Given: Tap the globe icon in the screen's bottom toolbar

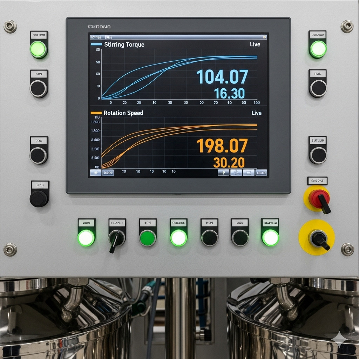Looking at the screenshot, I should [236, 172].
